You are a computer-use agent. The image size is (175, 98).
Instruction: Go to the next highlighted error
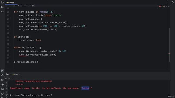[x=169, y=6]
